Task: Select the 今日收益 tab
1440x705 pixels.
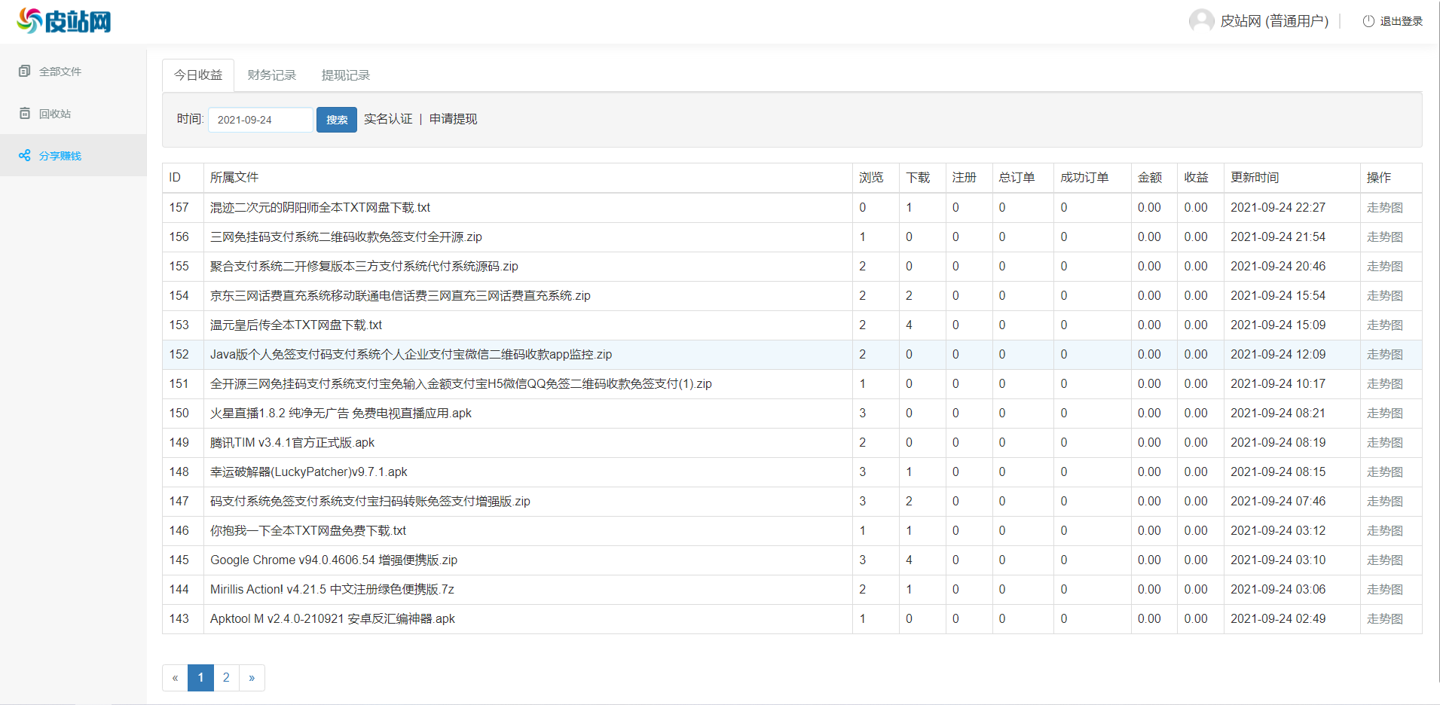Action: pyautogui.click(x=198, y=75)
